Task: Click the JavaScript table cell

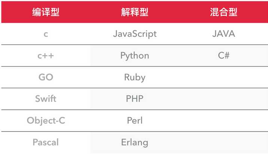Action: [134, 34]
